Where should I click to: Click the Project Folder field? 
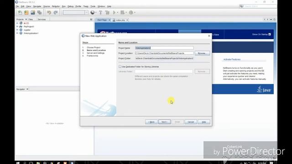pos(164,58)
